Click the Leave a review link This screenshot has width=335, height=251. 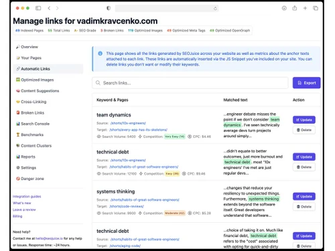pos(24,210)
